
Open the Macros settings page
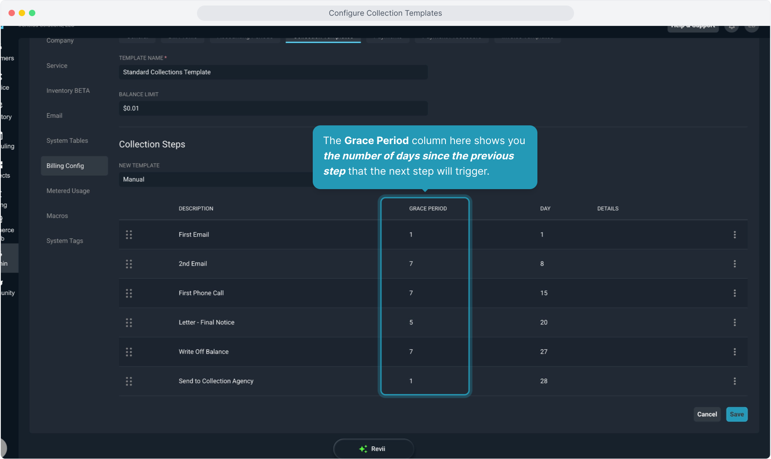coord(57,216)
